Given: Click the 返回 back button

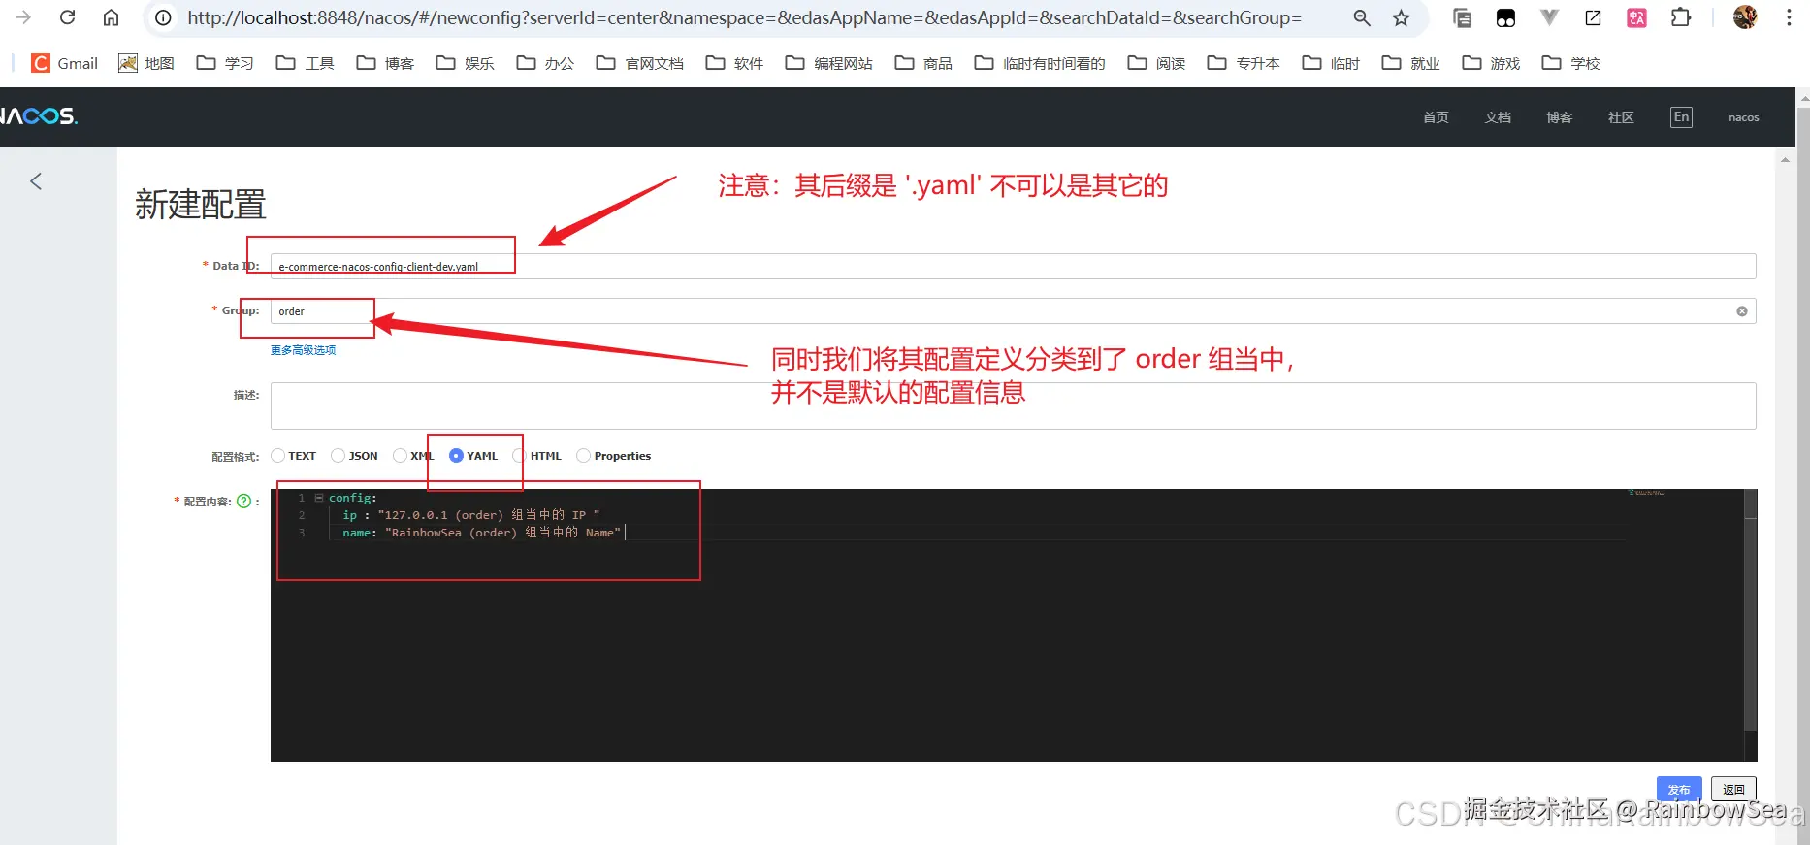Looking at the screenshot, I should (x=1733, y=790).
